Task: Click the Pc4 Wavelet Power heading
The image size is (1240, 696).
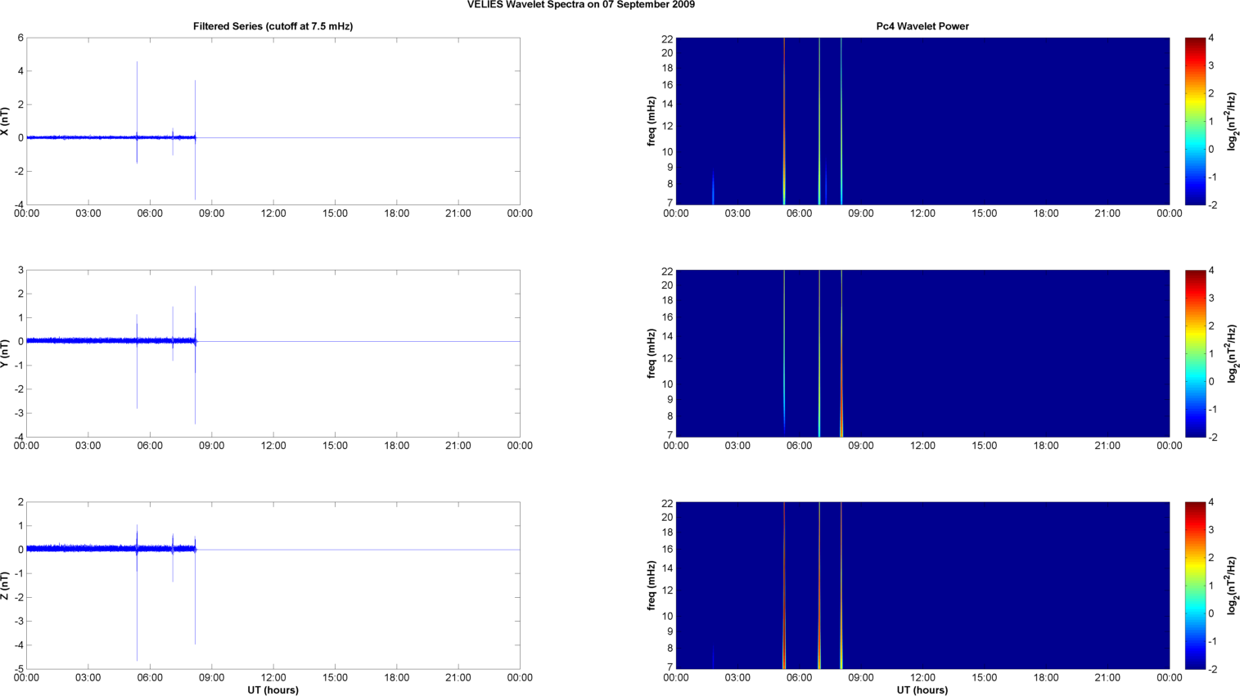Action: point(922,26)
